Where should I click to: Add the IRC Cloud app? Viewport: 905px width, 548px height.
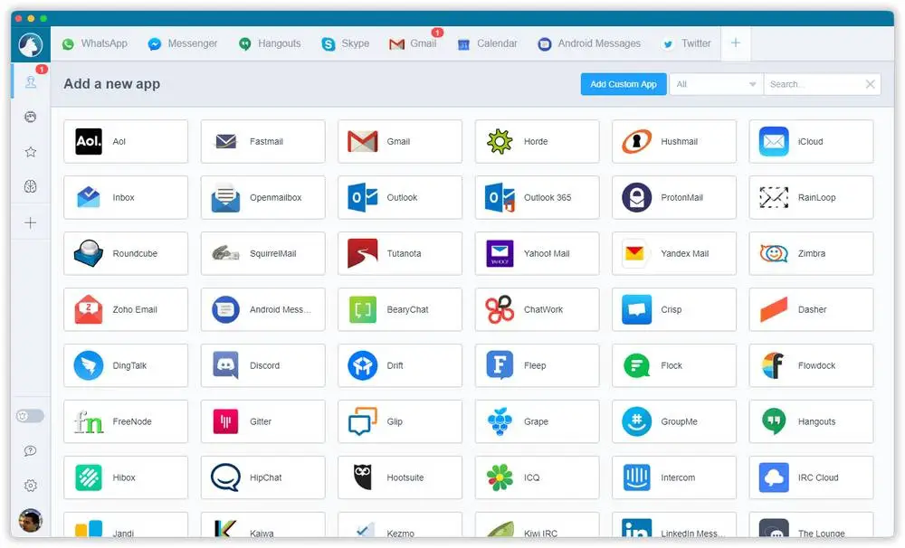coord(811,477)
